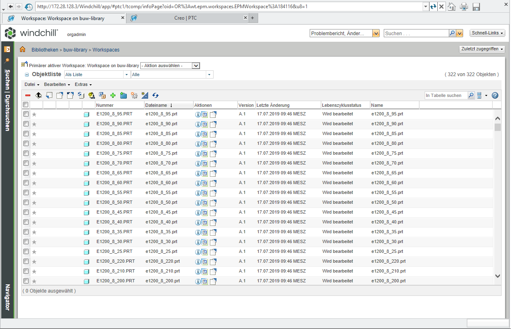Click the red minus remove icon
The width and height of the screenshot is (511, 329).
point(28,95)
